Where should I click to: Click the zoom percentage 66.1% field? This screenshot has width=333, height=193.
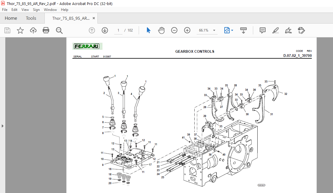(204, 30)
